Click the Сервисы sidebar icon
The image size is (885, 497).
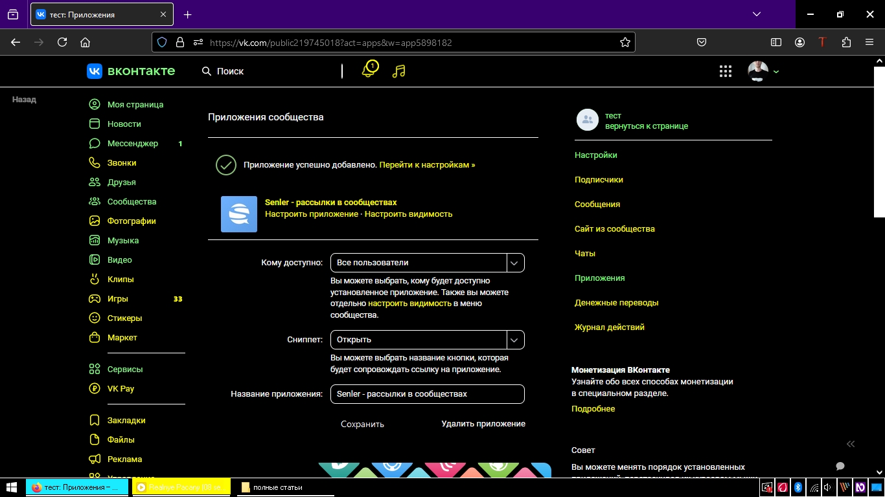point(95,369)
